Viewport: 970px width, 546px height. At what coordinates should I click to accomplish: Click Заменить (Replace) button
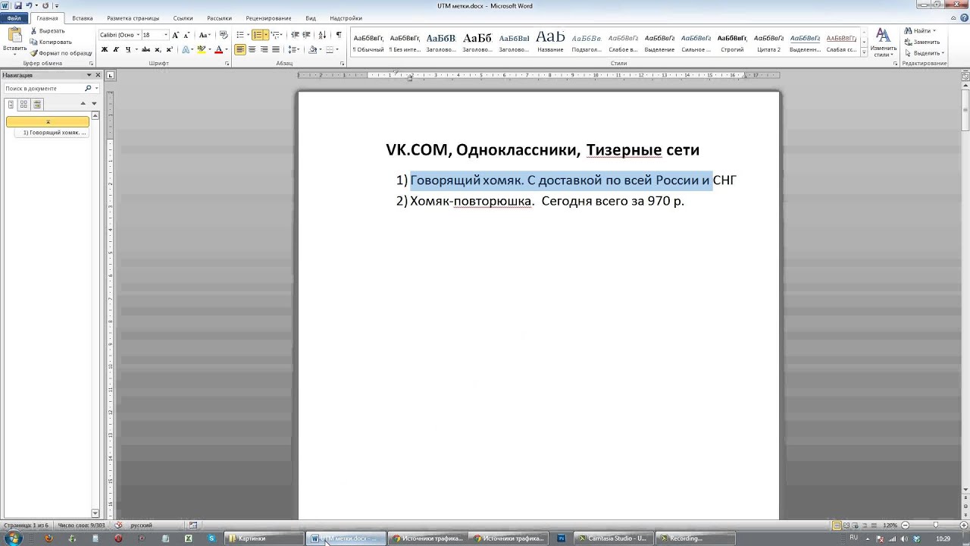[922, 42]
